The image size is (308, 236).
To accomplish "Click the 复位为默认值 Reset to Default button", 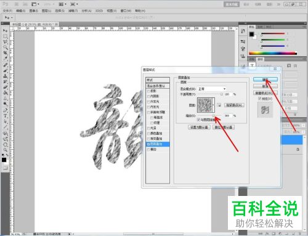I will (x=224, y=127).
